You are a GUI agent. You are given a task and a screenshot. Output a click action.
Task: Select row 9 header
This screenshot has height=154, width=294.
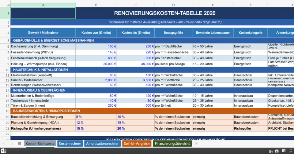point(5,64)
